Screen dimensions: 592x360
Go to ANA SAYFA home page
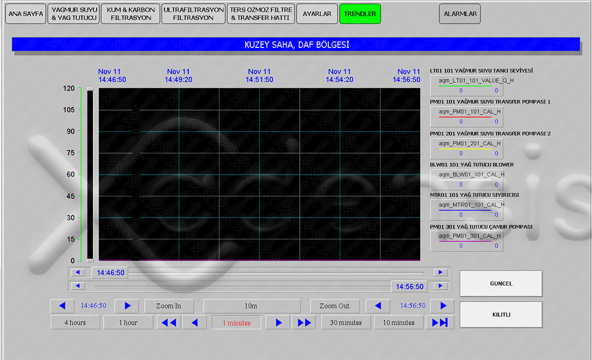click(26, 14)
